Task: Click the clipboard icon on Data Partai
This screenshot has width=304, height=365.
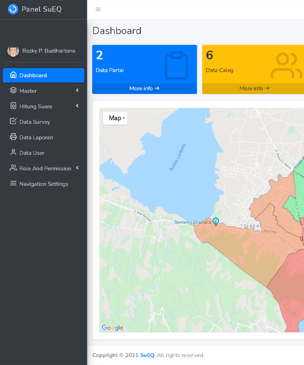Action: click(x=176, y=66)
